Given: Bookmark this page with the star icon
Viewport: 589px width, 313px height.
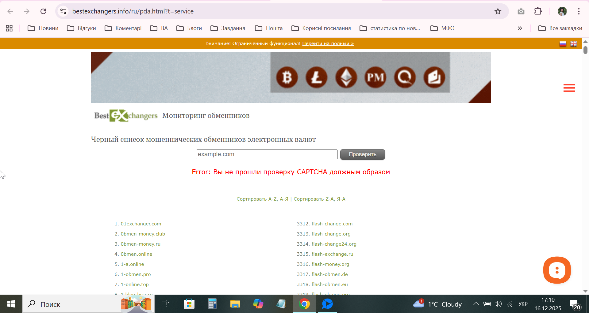Looking at the screenshot, I should [x=498, y=11].
